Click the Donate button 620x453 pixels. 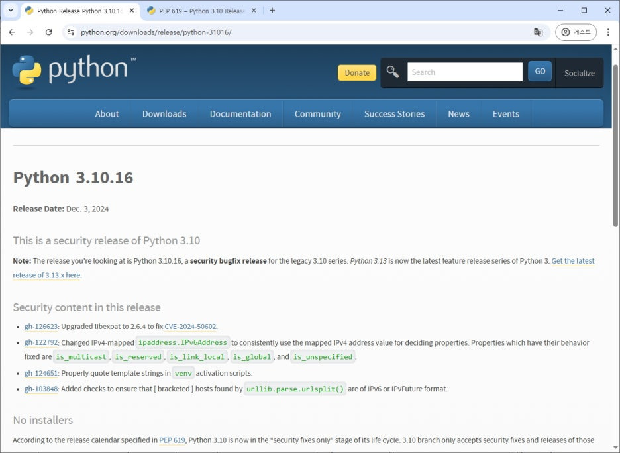click(357, 73)
